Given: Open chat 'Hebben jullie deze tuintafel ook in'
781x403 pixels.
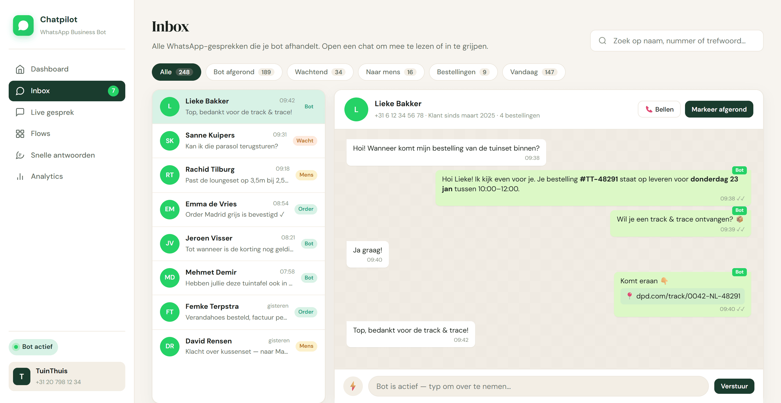Looking at the screenshot, I should click(x=239, y=278).
